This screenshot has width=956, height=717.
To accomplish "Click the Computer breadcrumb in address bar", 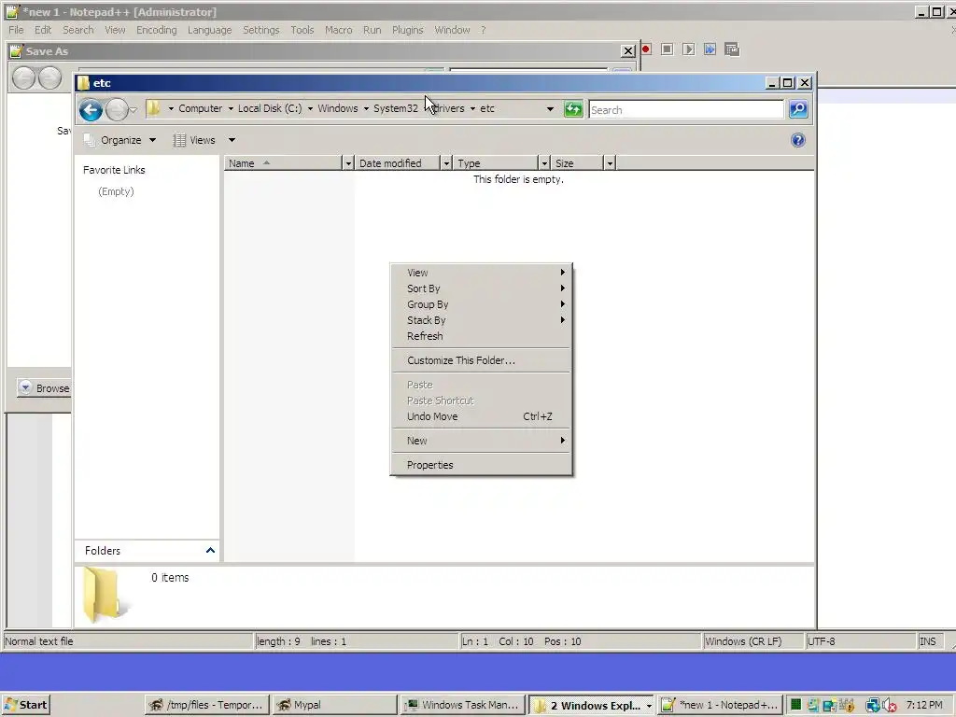I will [200, 108].
